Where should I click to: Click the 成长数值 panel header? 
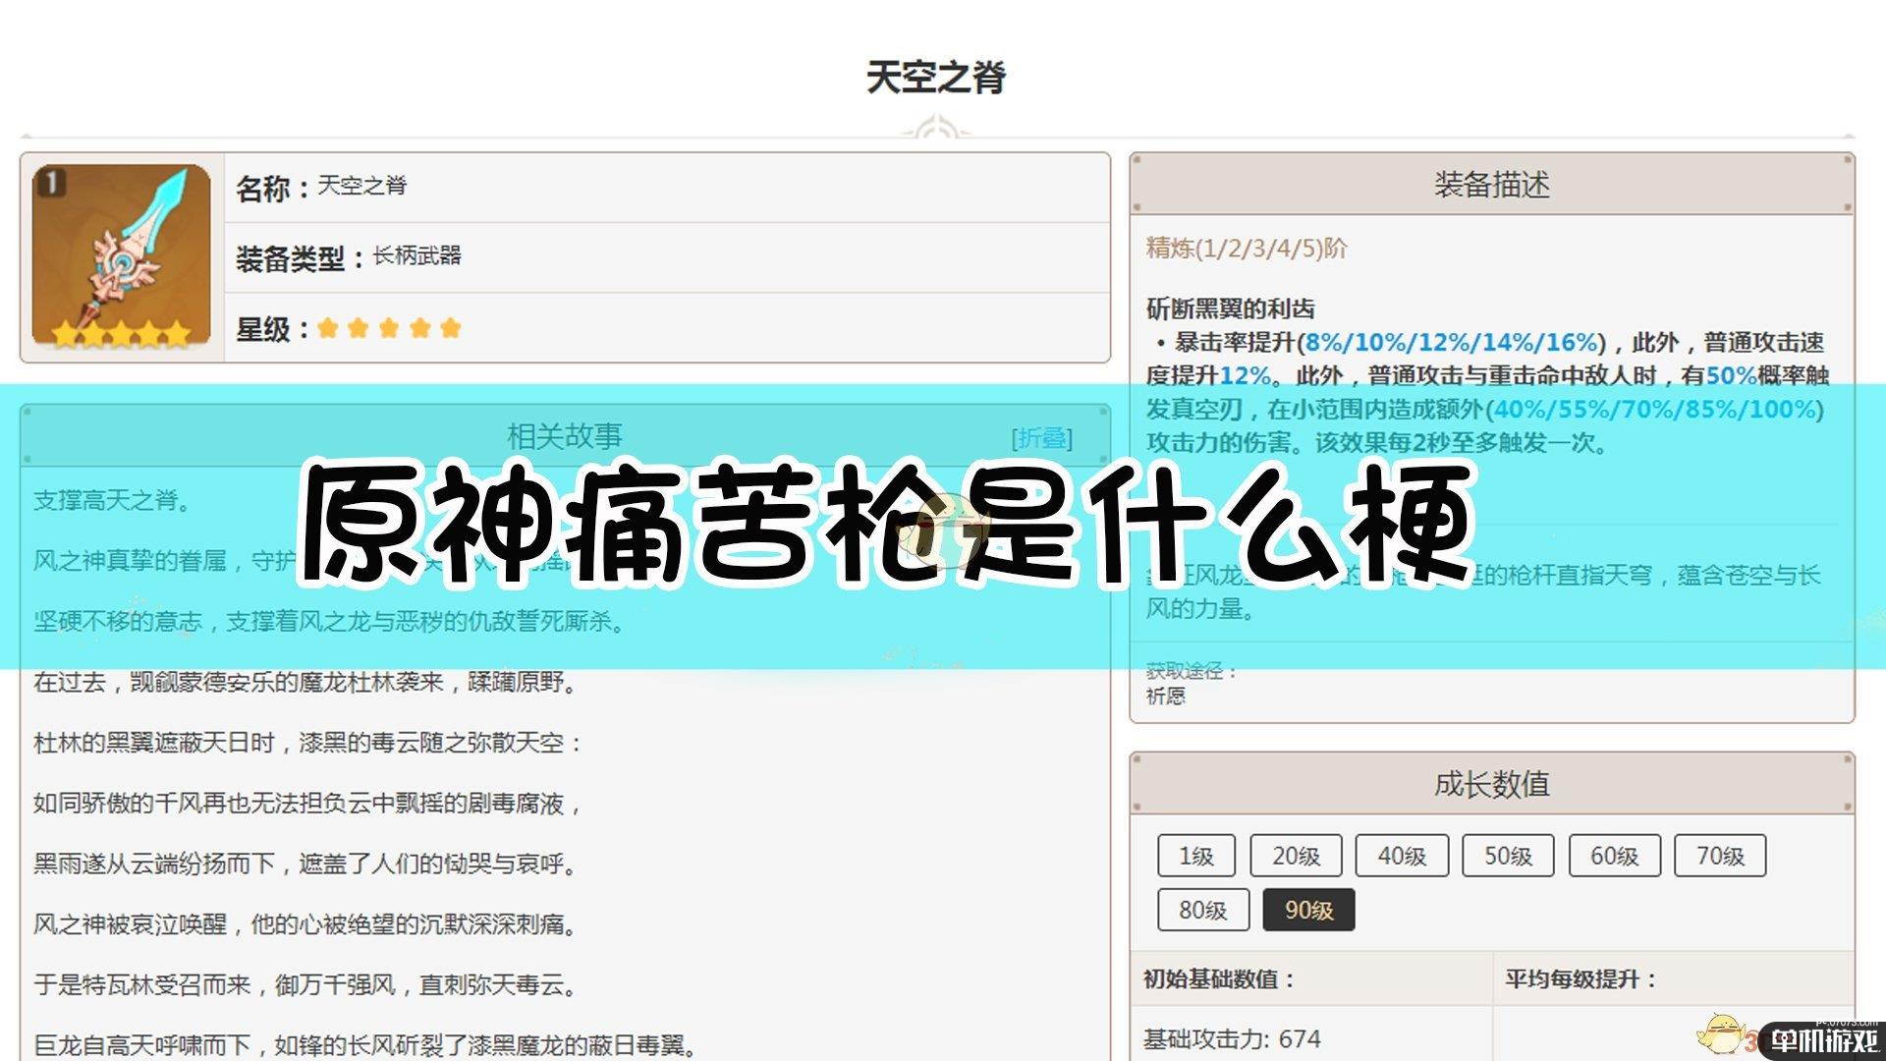tap(1492, 784)
